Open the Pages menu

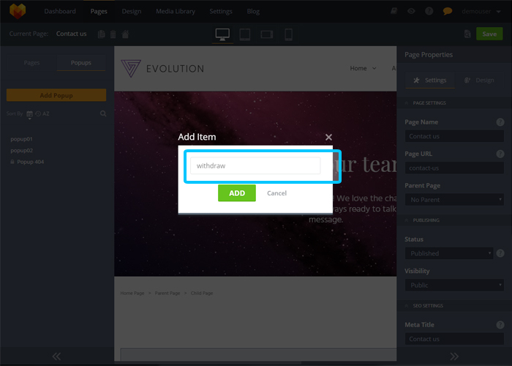click(99, 12)
